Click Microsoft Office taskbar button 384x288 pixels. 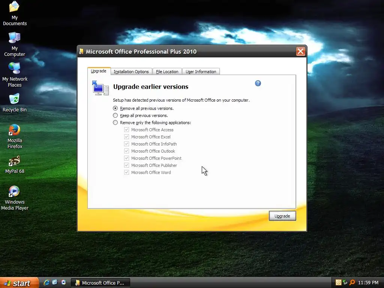(x=100, y=283)
